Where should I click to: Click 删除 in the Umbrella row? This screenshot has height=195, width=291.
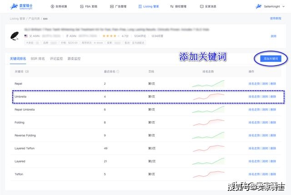click(273, 97)
